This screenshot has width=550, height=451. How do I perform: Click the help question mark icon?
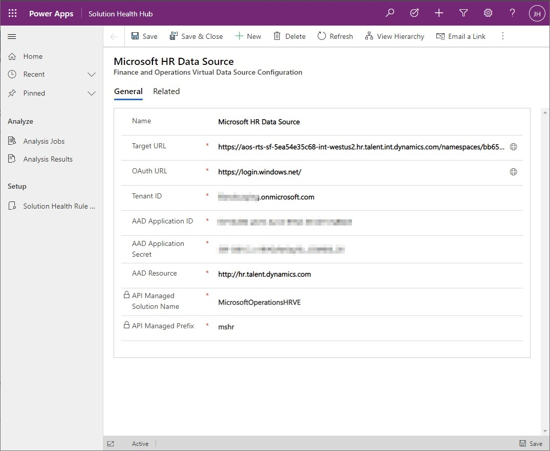tap(513, 13)
